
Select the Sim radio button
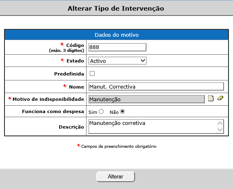point(101,111)
